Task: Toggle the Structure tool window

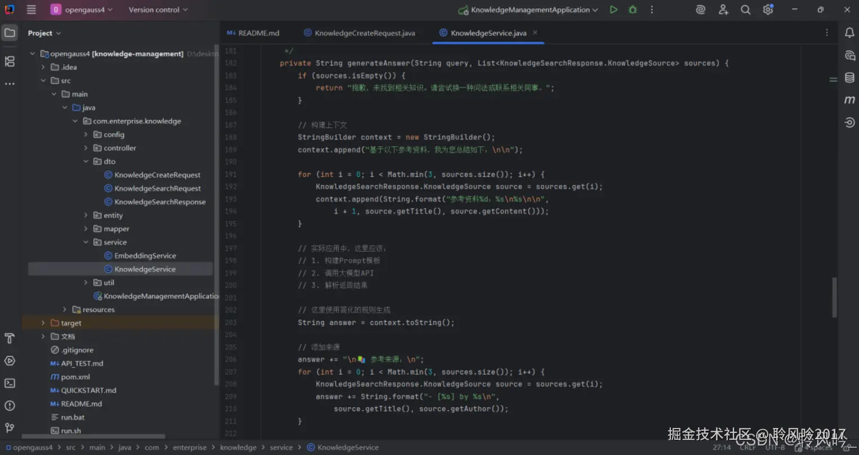Action: click(10, 61)
